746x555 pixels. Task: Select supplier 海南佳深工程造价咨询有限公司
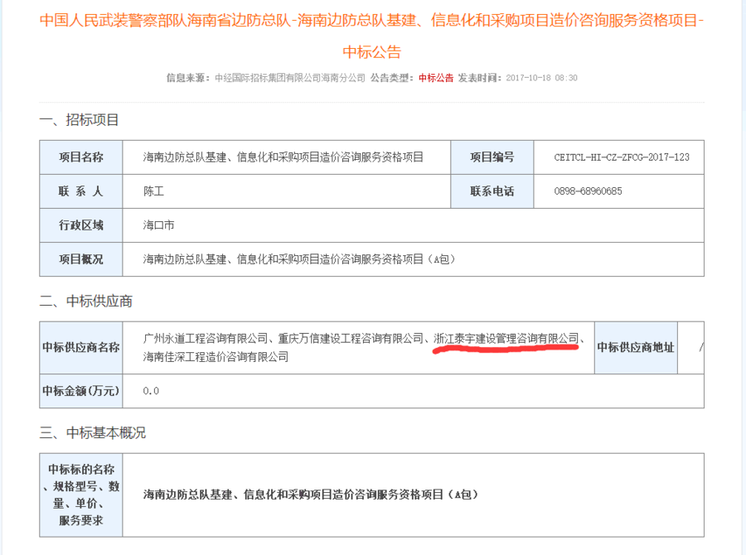(x=216, y=357)
